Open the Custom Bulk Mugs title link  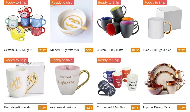pyautogui.click(x=20, y=50)
